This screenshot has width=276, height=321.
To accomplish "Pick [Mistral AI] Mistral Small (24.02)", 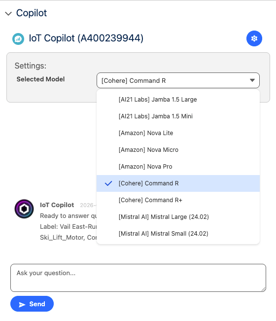I will tap(178, 234).
